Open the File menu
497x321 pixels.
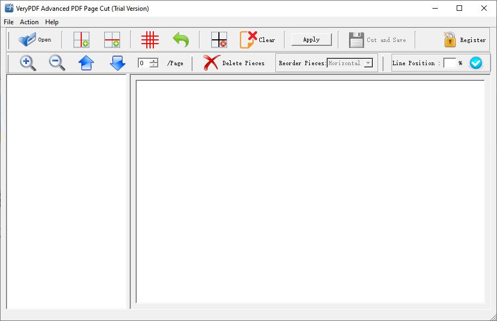click(9, 22)
